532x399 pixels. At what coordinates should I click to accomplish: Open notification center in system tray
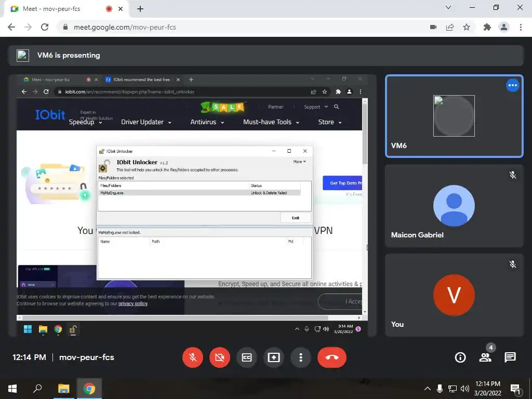515,389
